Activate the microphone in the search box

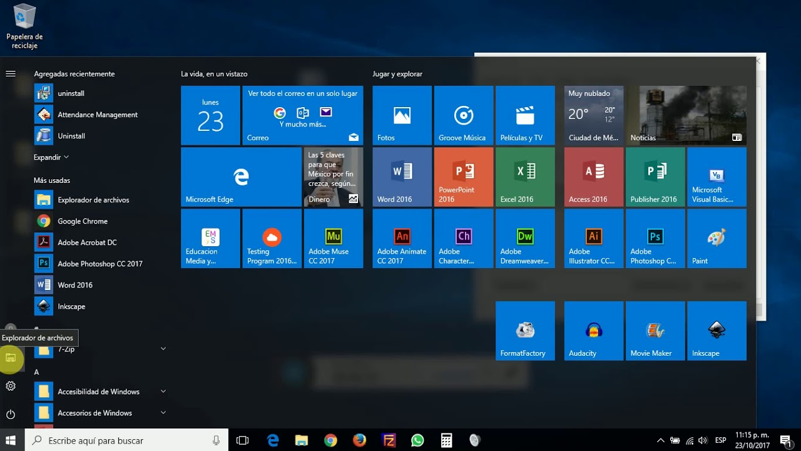coord(217,440)
